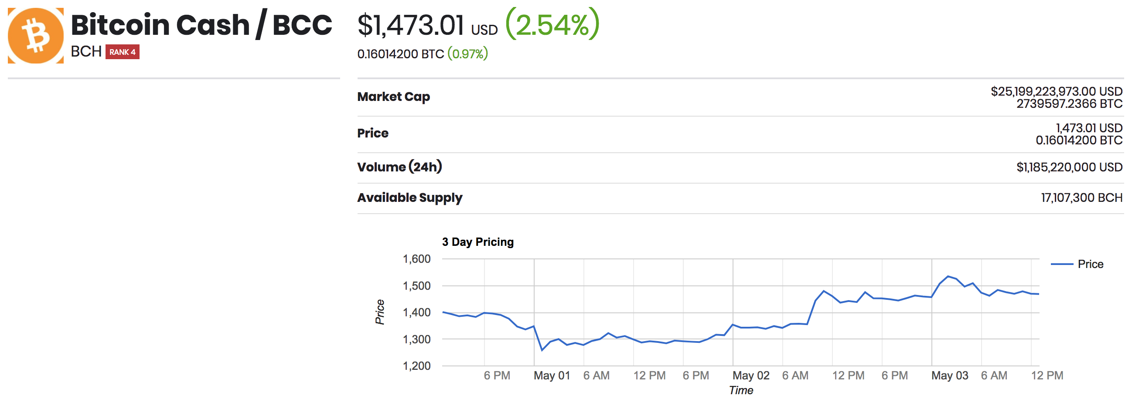Click the May 02 label on time axis

750,375
